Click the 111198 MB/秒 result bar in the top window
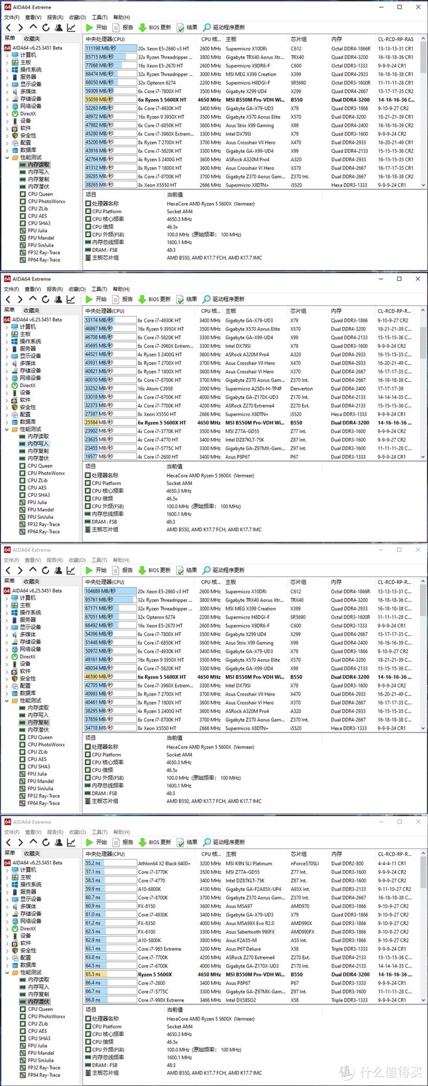Viewport: 428px width, 1086px height. (x=111, y=48)
